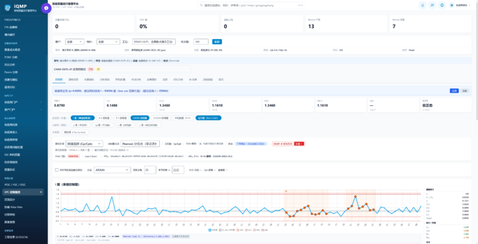Toggle the X-R control chart chip
The width and height of the screenshot is (478, 244).
(x=104, y=118)
